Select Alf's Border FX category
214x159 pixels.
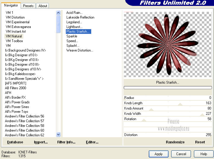15,97
